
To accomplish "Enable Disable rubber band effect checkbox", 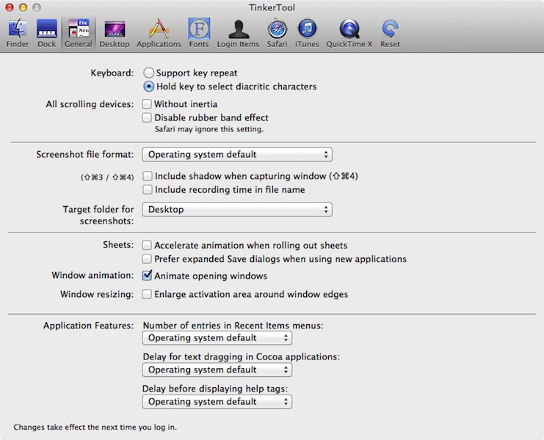I will pos(148,117).
